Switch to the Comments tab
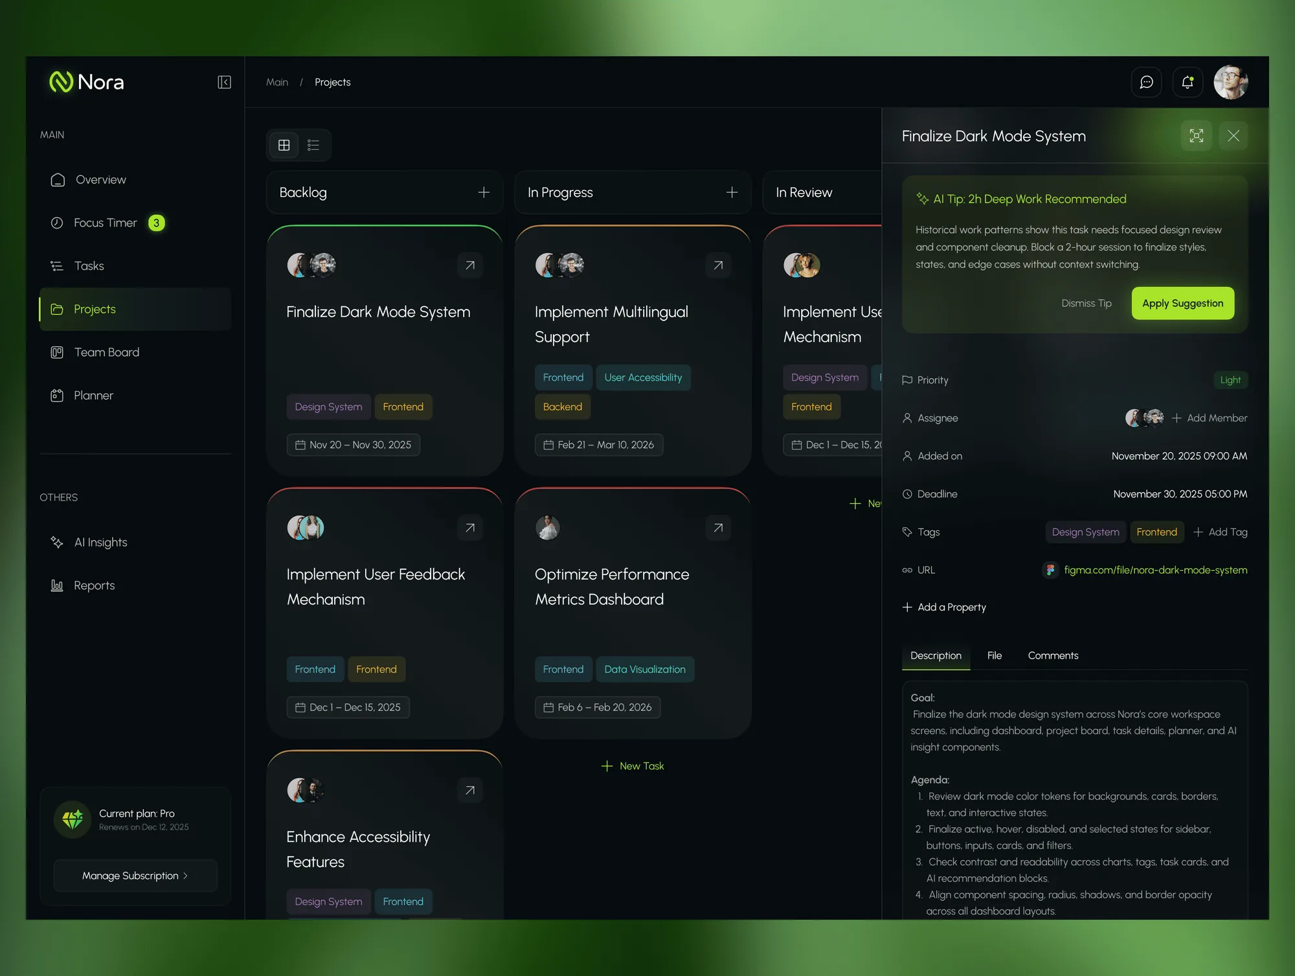Image resolution: width=1295 pixels, height=976 pixels. pyautogui.click(x=1053, y=655)
